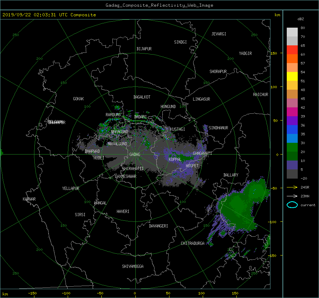
Task: Click the BAGALKOT city label
Action: (x=142, y=97)
